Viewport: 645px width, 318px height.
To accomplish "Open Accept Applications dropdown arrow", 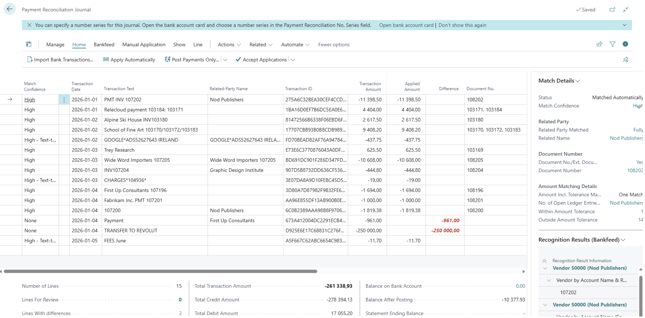I will point(293,60).
